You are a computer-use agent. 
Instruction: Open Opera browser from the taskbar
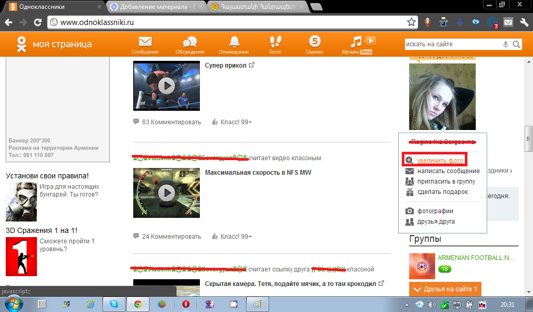pyautogui.click(x=186, y=304)
